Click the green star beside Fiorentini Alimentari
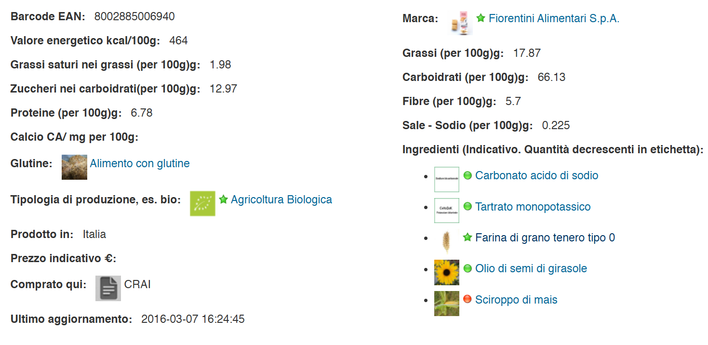Screen dimensions: 708x345 click(x=481, y=18)
